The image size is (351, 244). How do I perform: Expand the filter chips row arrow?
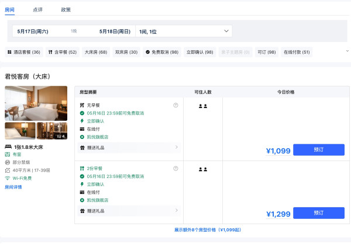tap(347, 51)
